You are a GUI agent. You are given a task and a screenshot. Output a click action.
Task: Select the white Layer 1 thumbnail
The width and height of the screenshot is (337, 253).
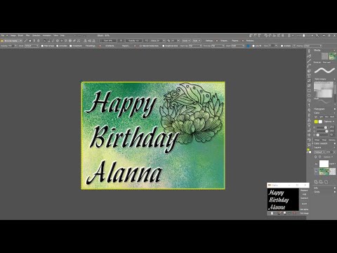coord(324,164)
